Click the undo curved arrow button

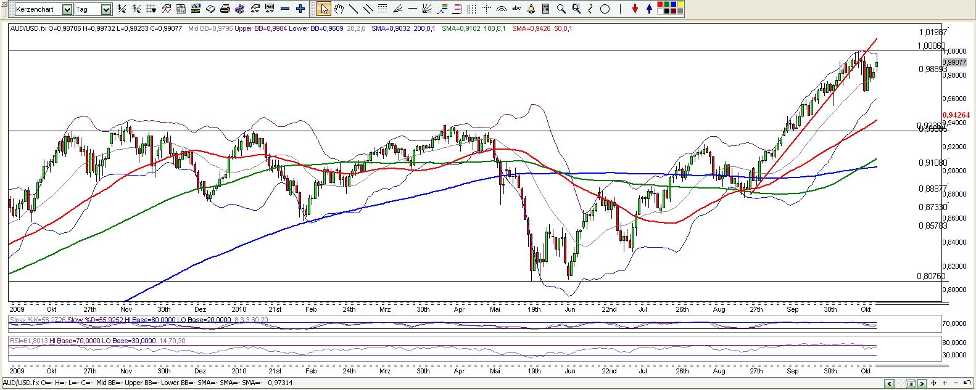(967, 383)
